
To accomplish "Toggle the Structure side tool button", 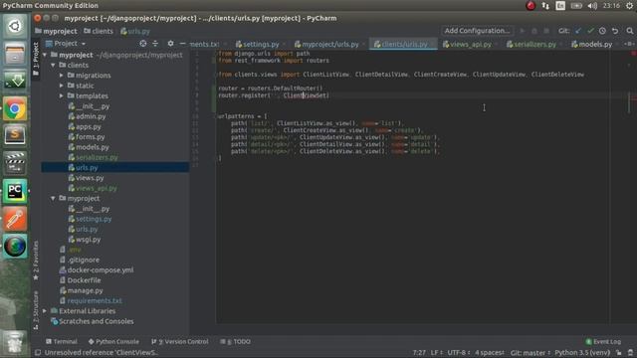I will pos(36,309).
